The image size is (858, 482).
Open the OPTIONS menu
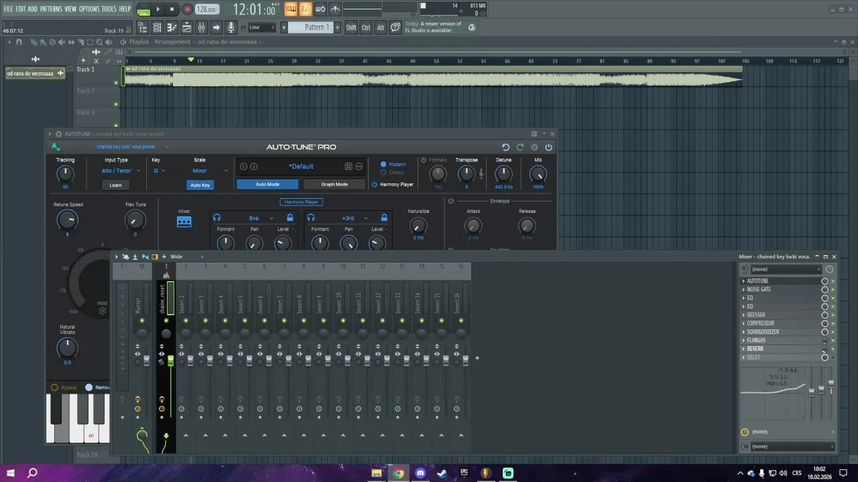89,9
